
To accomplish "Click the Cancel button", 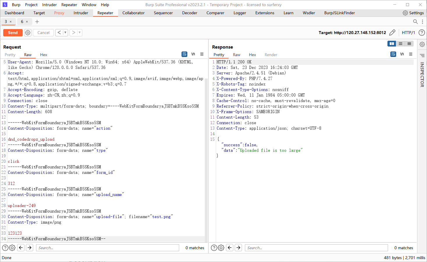I will [43, 33].
